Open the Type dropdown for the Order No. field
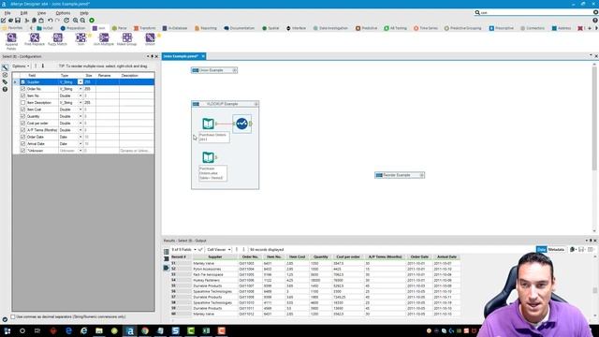599x337 pixels. (80, 89)
